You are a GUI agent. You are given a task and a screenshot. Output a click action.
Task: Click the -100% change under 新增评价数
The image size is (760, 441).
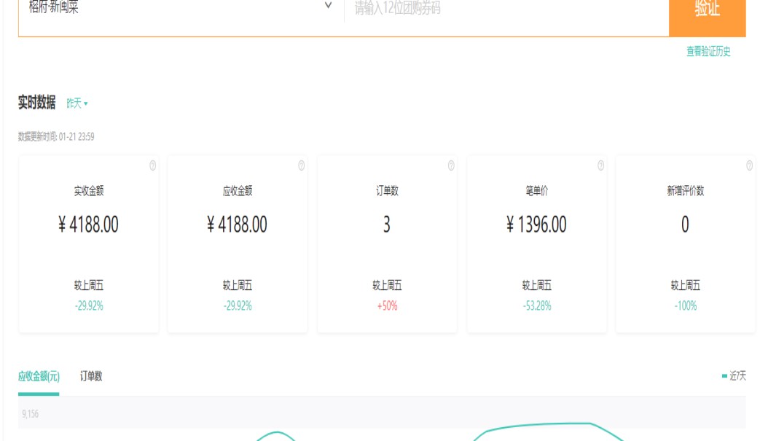(685, 306)
